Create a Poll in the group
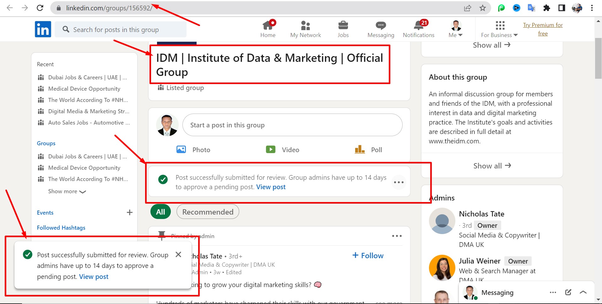The image size is (602, 304). pos(368,150)
